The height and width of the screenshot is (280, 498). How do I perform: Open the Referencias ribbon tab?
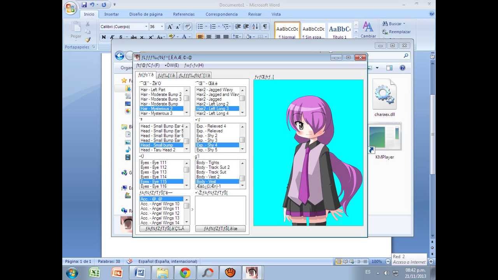(184, 14)
